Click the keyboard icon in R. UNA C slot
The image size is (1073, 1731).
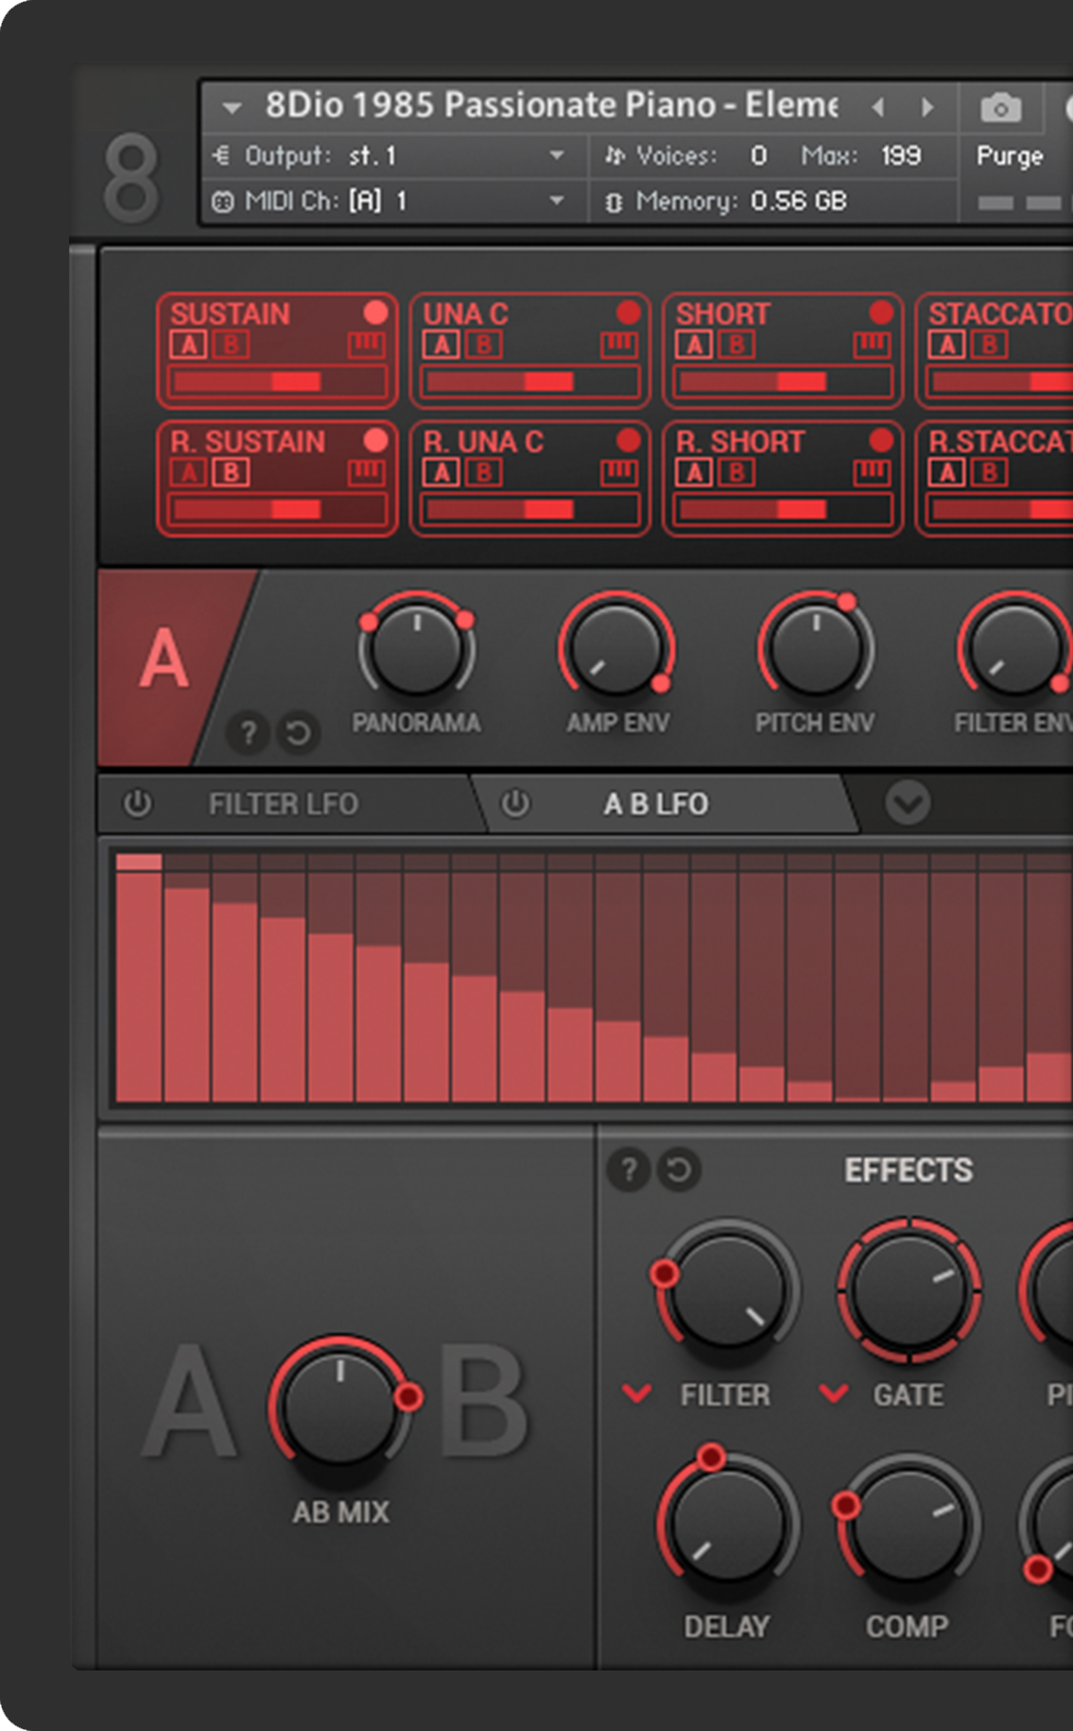[619, 472]
